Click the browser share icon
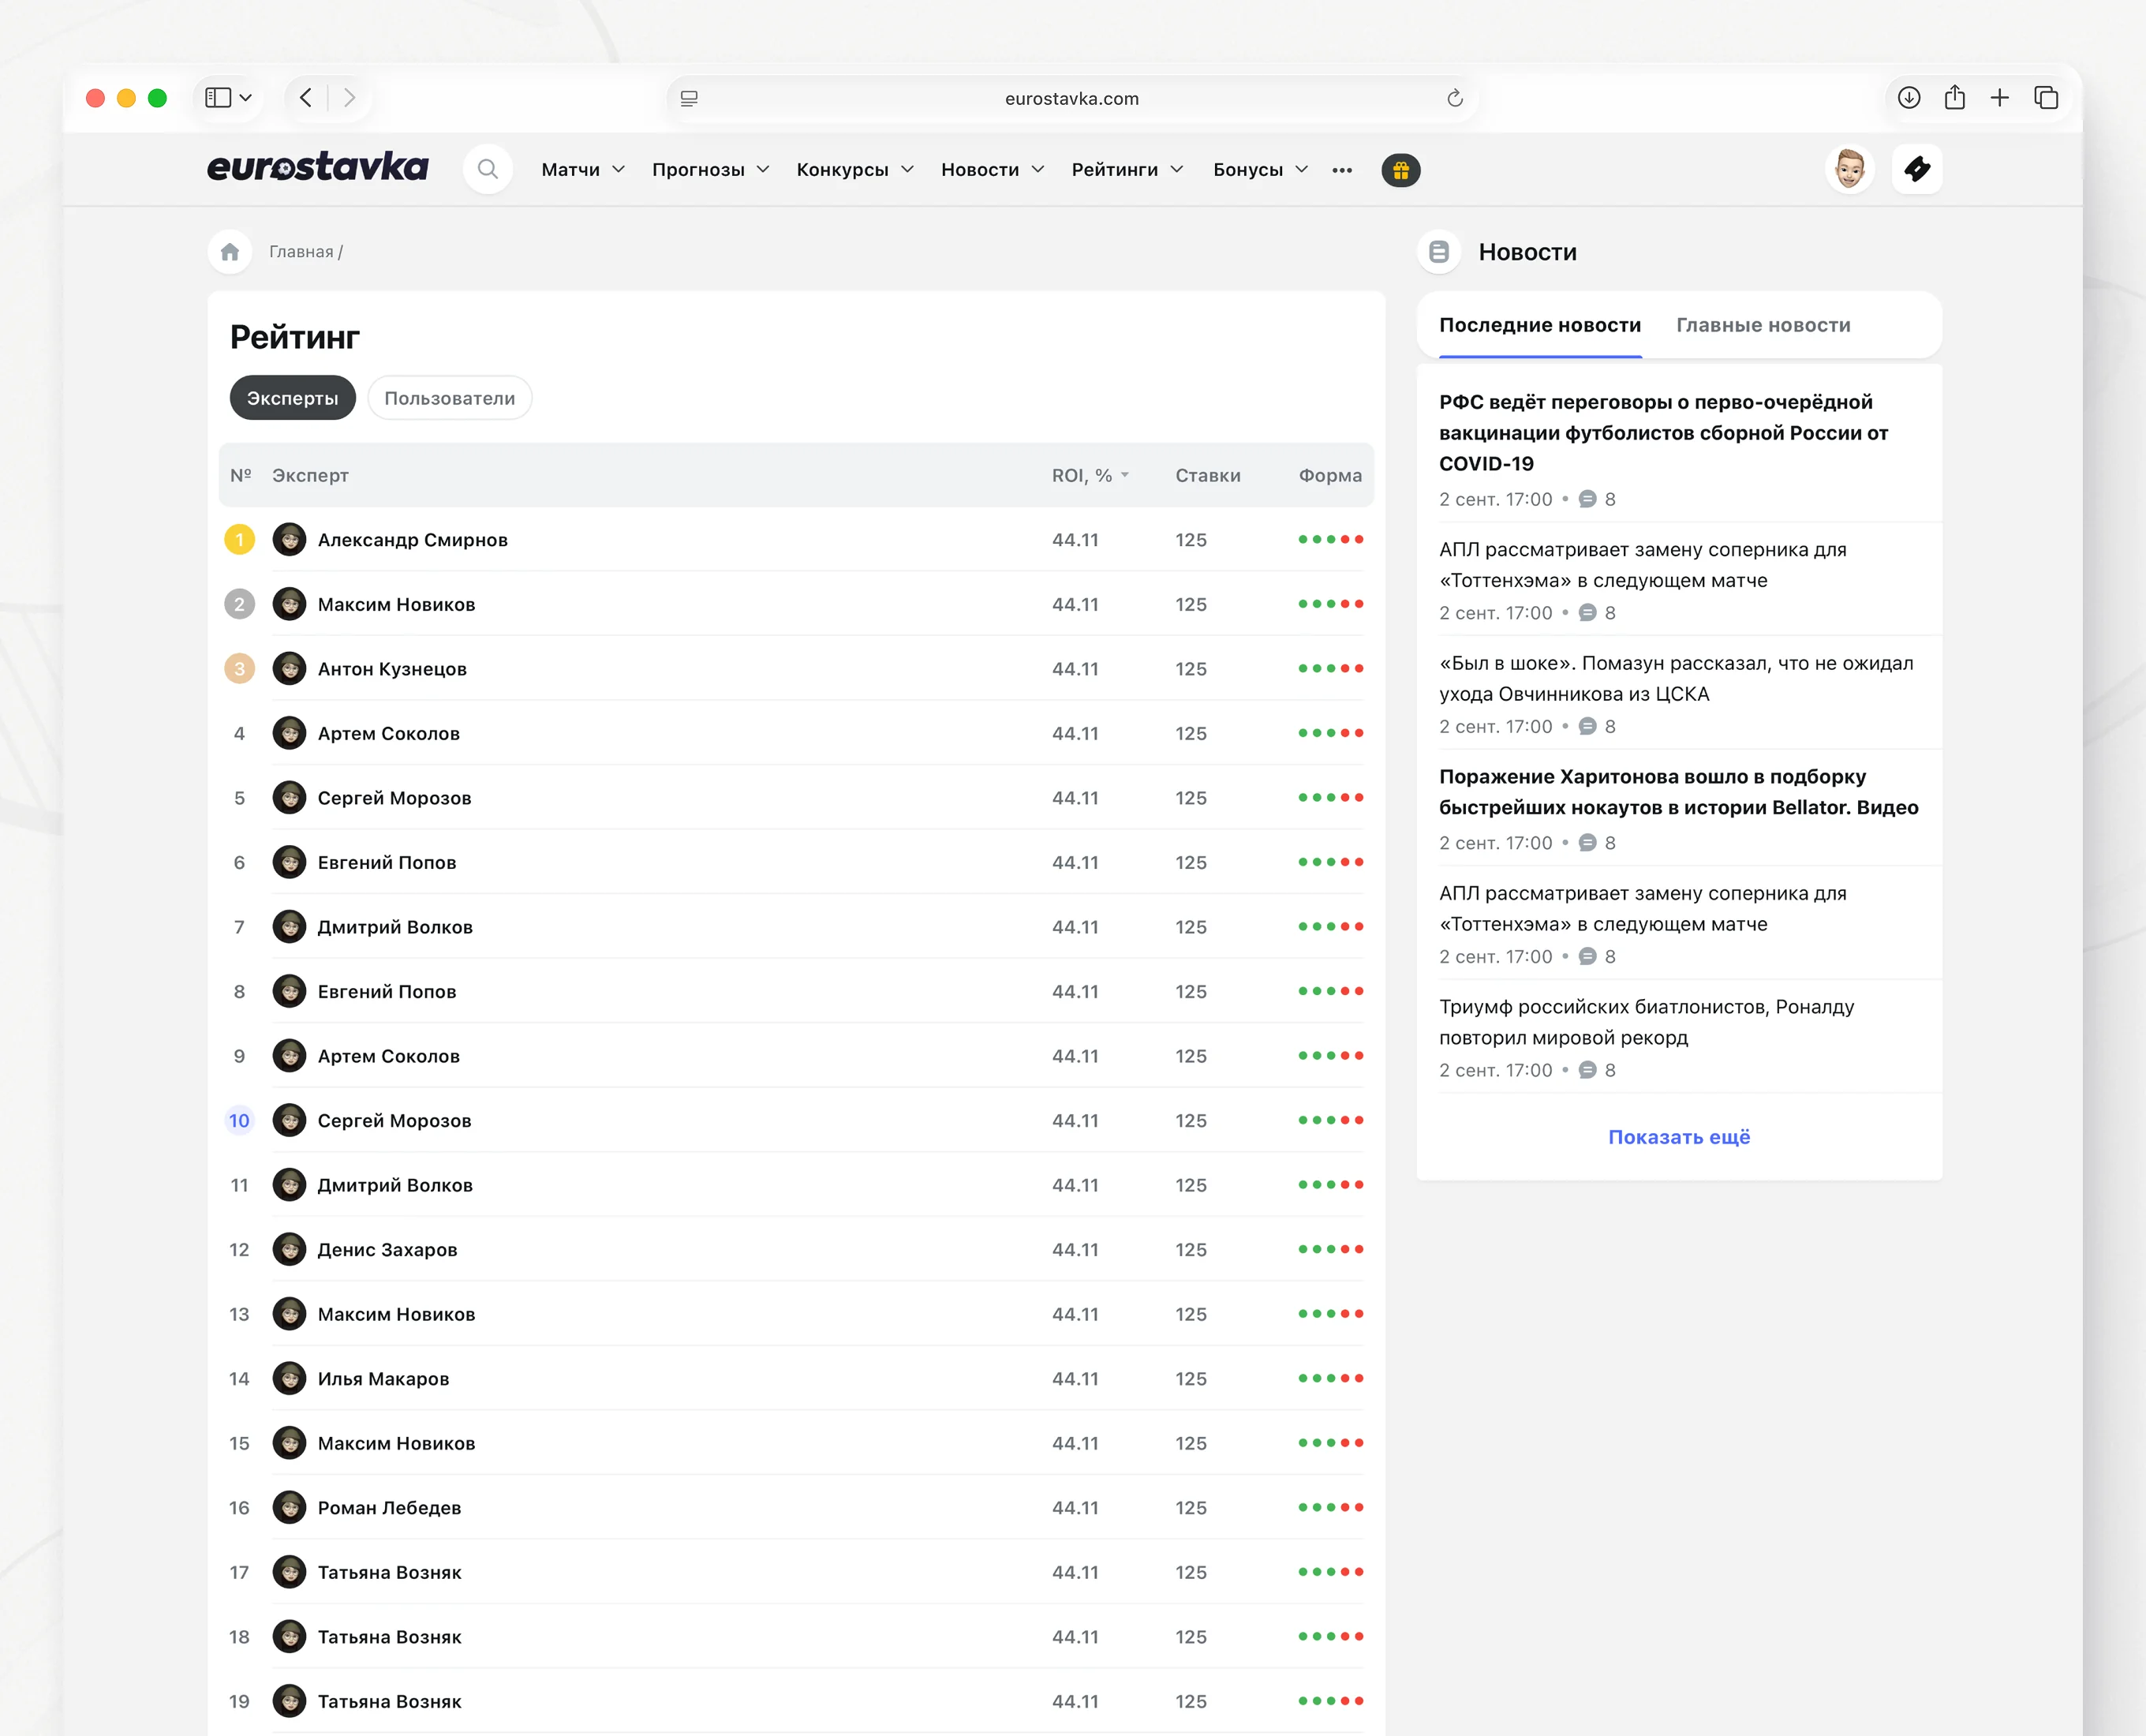Image resolution: width=2146 pixels, height=1736 pixels. 1954,98
